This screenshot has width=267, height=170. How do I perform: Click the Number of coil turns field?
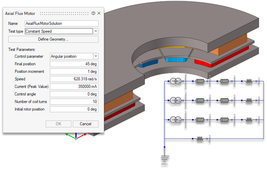point(74,101)
